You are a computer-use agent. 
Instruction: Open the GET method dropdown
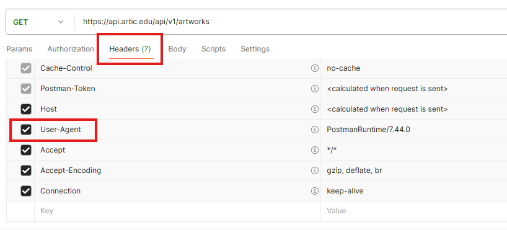[38, 22]
